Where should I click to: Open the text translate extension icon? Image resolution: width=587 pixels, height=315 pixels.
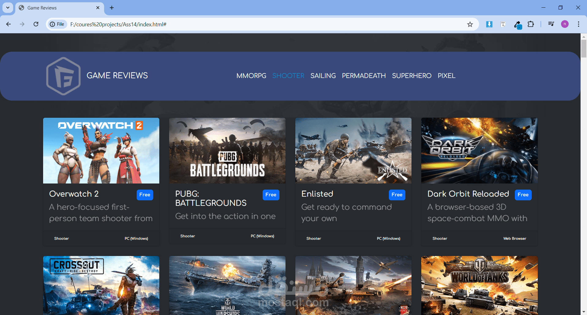pyautogui.click(x=503, y=24)
